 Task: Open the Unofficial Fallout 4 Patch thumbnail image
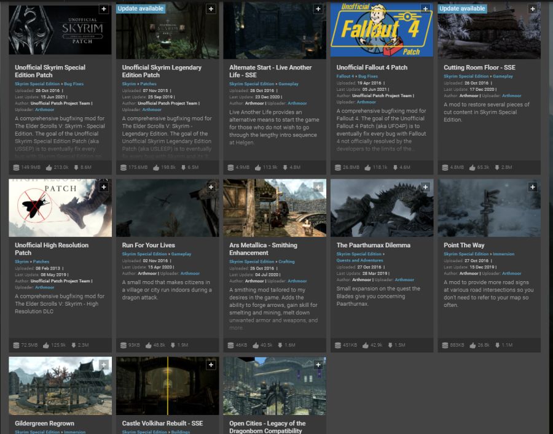[x=382, y=31]
